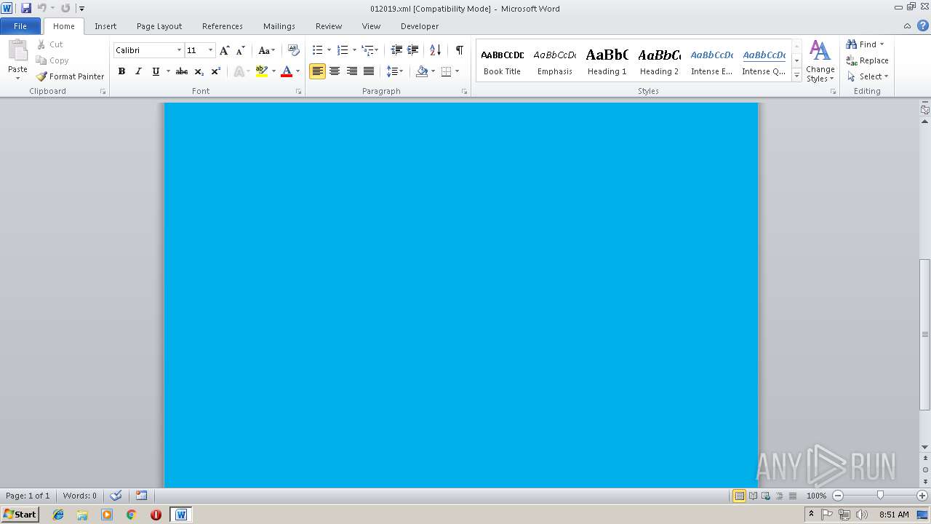Switch to the Page Layout tab
Viewport: 931px width, 524px height.
click(159, 26)
